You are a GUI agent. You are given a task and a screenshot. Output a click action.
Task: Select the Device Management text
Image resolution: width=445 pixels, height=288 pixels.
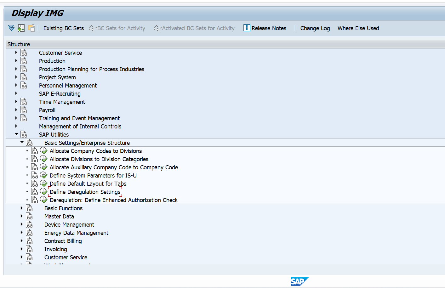click(69, 225)
